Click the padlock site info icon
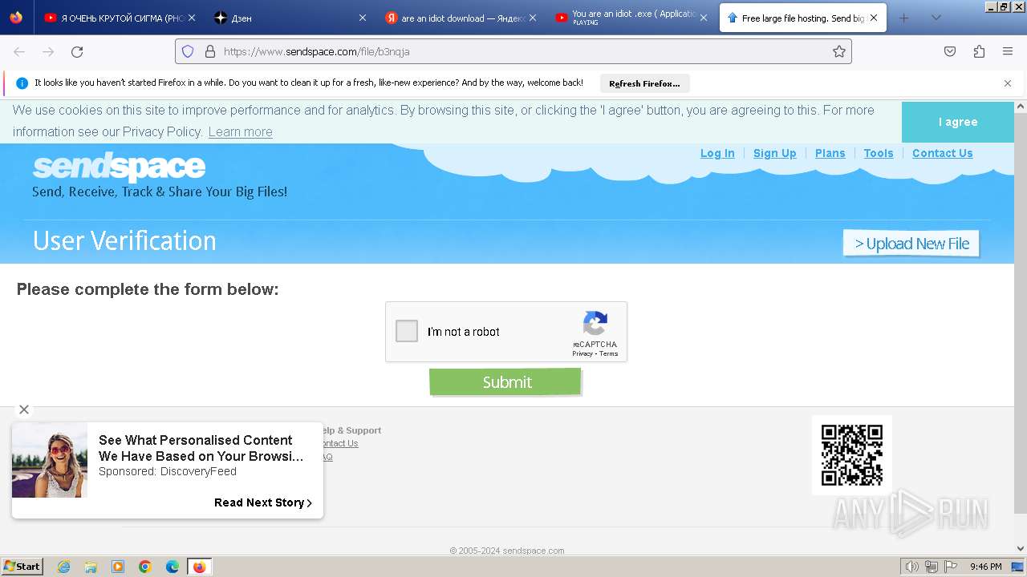 (x=210, y=51)
